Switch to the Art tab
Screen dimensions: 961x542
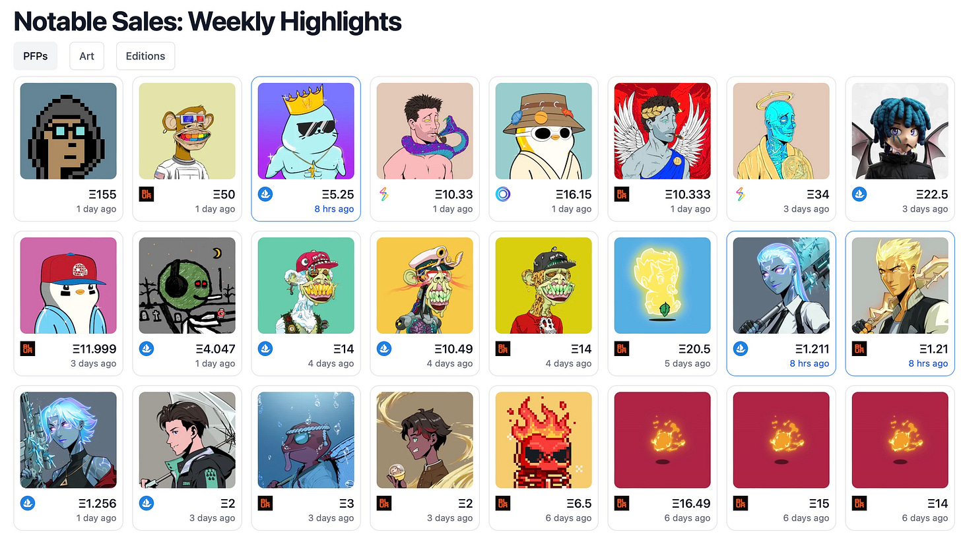pyautogui.click(x=87, y=56)
